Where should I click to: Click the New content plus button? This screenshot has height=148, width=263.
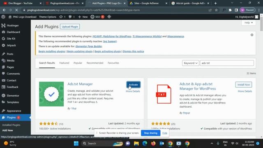click(83, 17)
